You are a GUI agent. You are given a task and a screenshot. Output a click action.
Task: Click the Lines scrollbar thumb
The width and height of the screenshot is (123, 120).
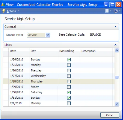pos(117,77)
